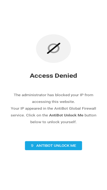Click the word 'button' after bold text
This screenshot has width=107, height=190.
click(90, 115)
